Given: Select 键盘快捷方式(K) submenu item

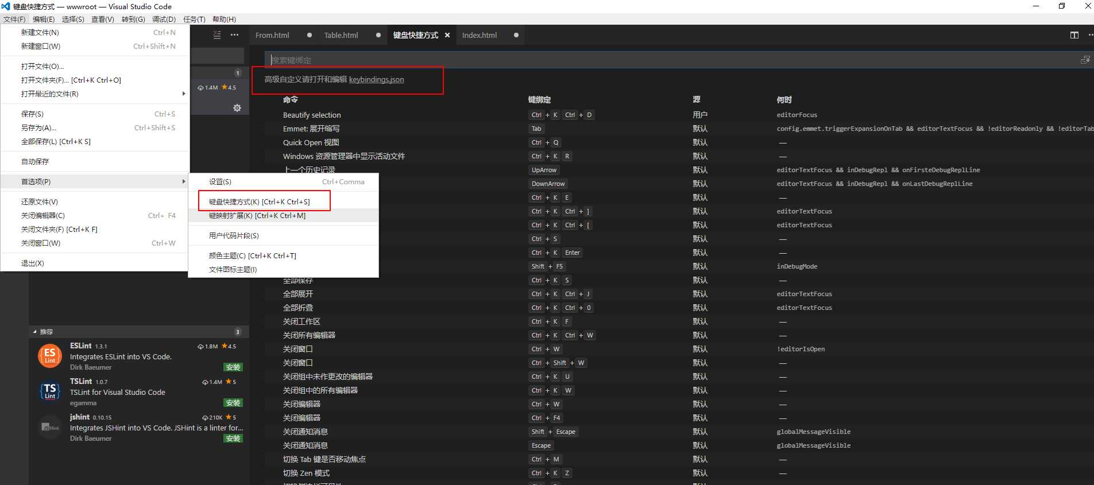Looking at the screenshot, I should pyautogui.click(x=283, y=201).
